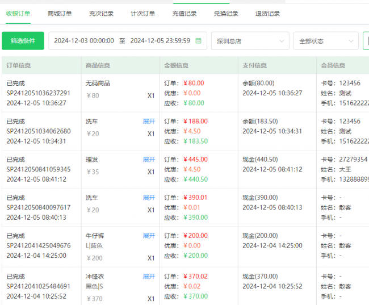The width and height of the screenshot is (369, 305).
Task: Click order amount ¥390.01
Action: click(x=195, y=198)
